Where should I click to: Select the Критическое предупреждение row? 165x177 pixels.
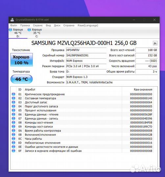pos(82,94)
